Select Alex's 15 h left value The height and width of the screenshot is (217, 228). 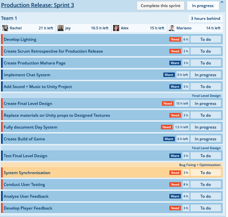pyautogui.click(x=157, y=28)
